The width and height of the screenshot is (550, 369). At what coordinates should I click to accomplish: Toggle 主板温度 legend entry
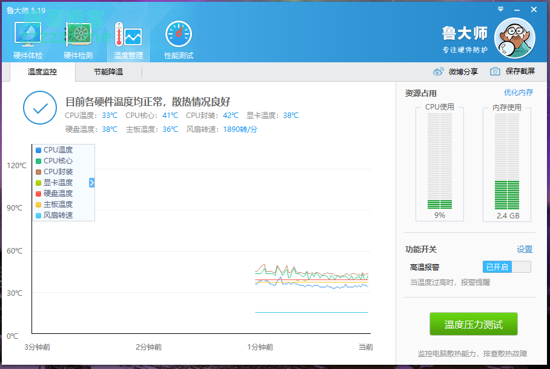(55, 204)
